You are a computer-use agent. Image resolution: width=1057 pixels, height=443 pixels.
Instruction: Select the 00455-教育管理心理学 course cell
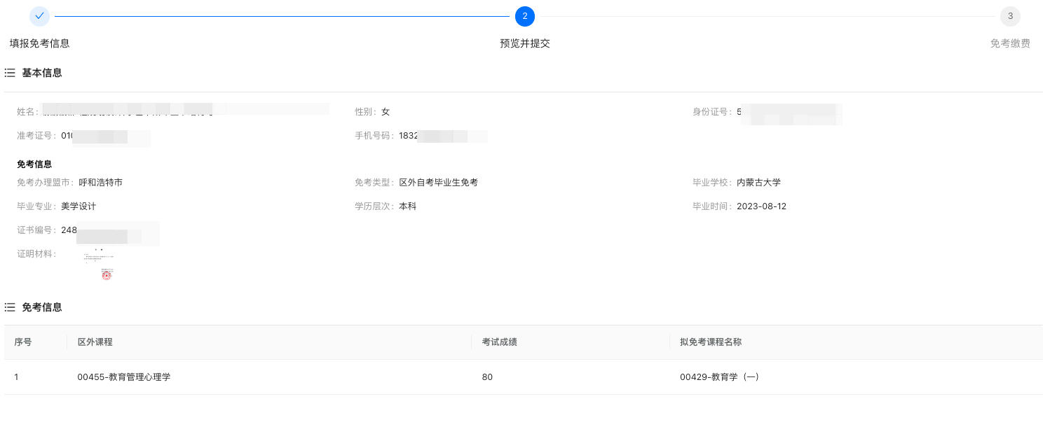tap(124, 377)
